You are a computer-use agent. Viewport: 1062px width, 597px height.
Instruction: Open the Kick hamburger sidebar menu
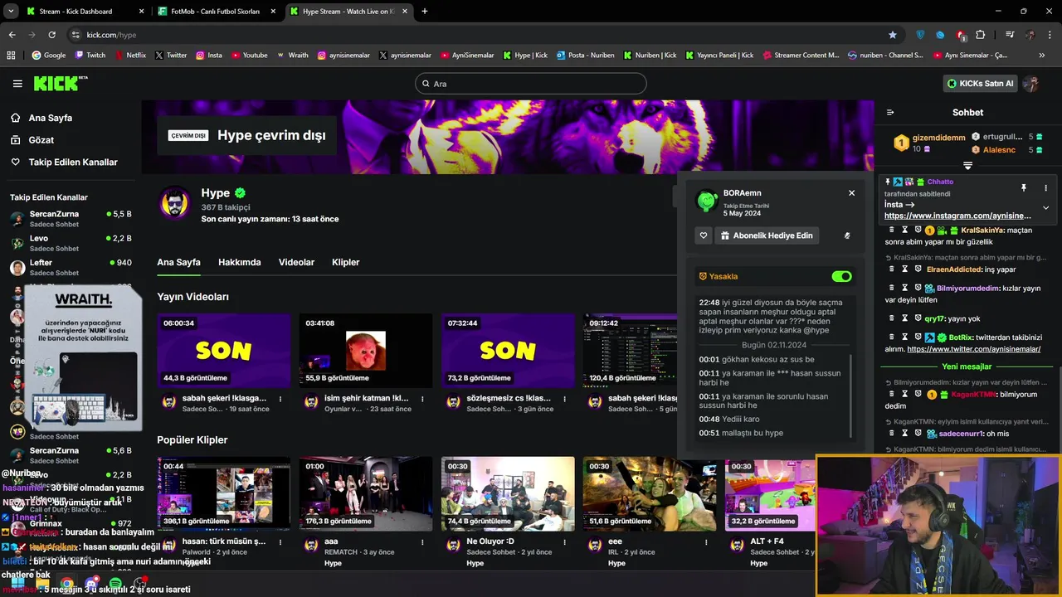17,84
